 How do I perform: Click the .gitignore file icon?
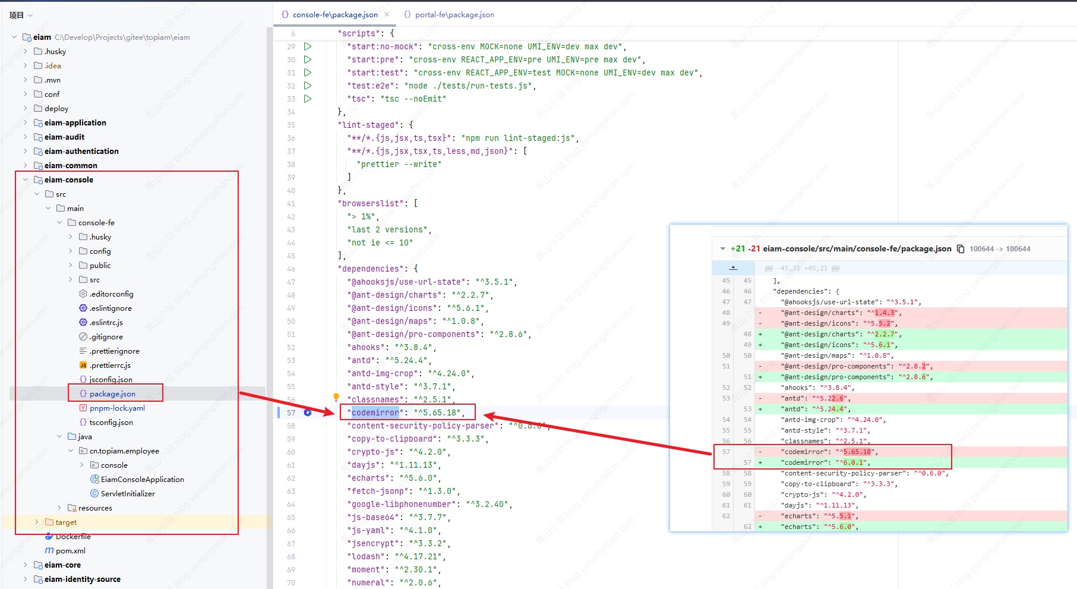tap(83, 336)
